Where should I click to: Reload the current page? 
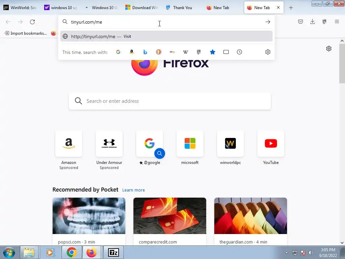click(x=32, y=22)
